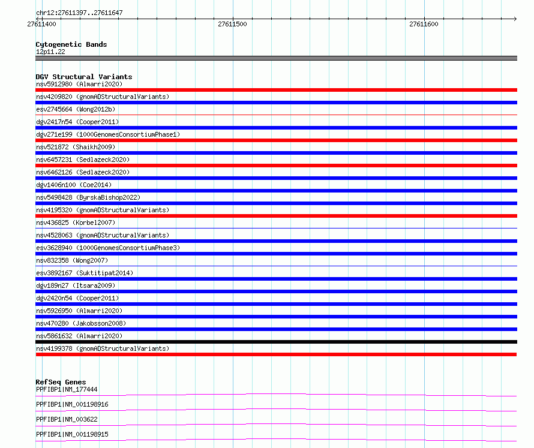
Task: Open variant nsv832358 (Wong2007) label
Action: point(72,260)
